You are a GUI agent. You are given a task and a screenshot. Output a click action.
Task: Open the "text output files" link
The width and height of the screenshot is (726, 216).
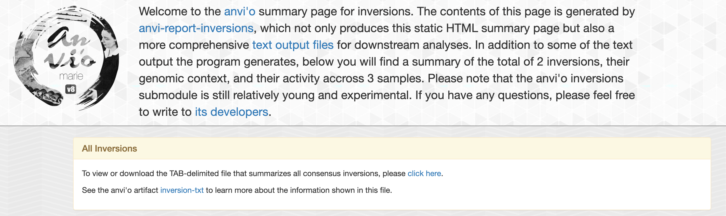tap(293, 45)
